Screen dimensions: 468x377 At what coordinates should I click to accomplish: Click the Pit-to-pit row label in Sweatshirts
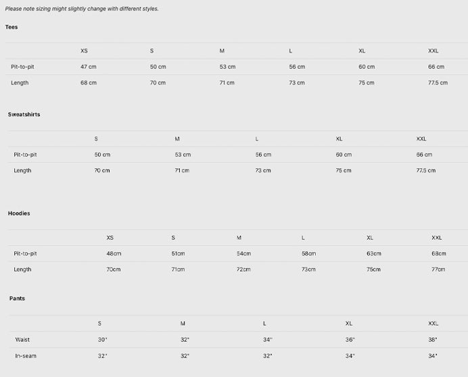coord(25,155)
